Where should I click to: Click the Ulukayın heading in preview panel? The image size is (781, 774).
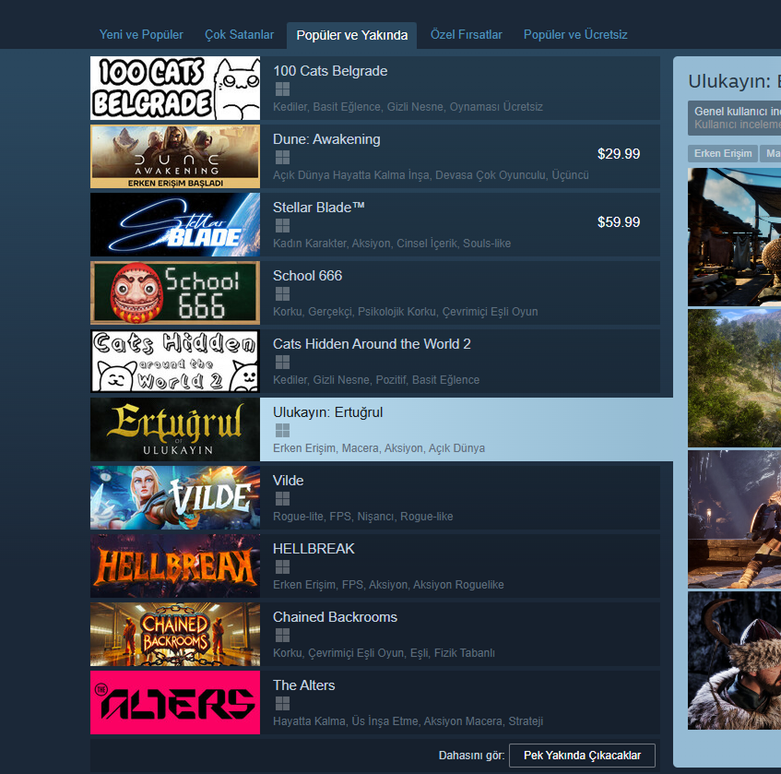coord(734,81)
